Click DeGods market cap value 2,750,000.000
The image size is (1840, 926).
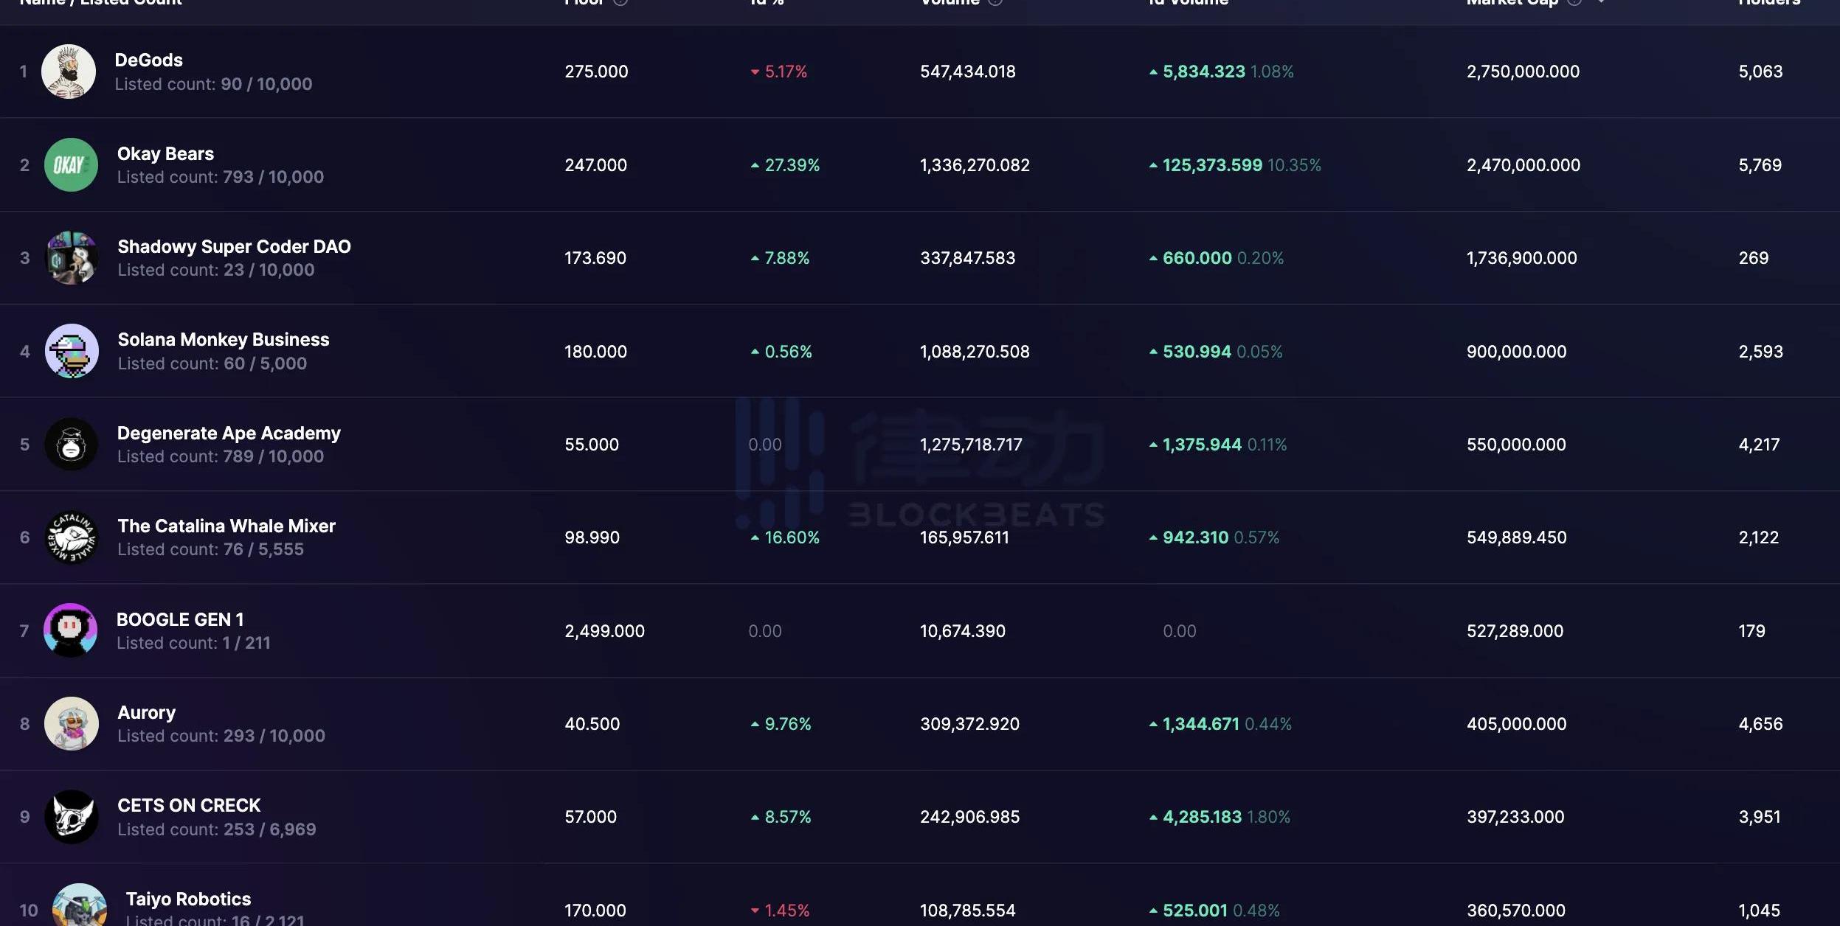pyautogui.click(x=1523, y=72)
